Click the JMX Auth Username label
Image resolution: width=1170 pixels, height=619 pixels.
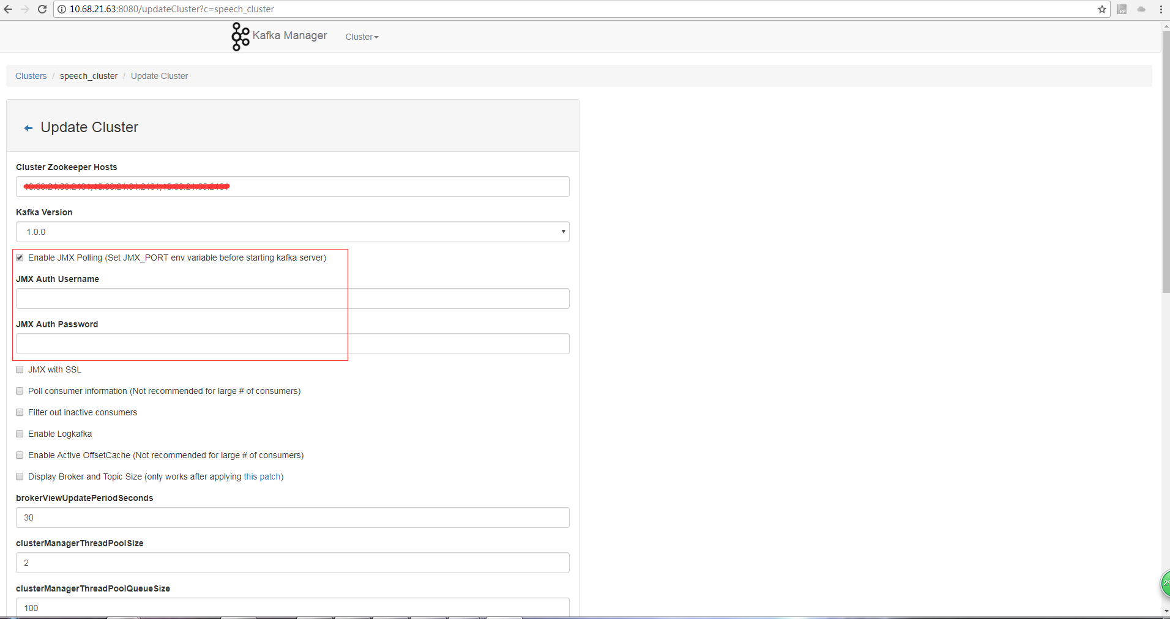pyautogui.click(x=58, y=279)
